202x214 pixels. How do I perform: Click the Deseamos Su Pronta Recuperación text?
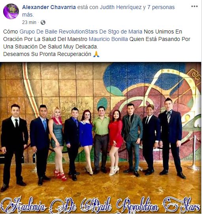point(47,54)
